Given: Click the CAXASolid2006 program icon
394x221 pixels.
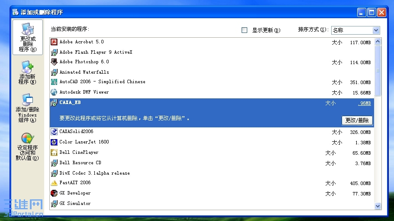Looking at the screenshot, I should pyautogui.click(x=54, y=131).
